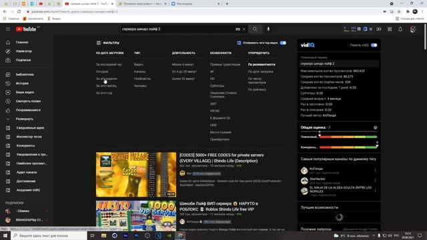Bookmark this page with the star icon
The image size is (427, 240).
[399, 11]
